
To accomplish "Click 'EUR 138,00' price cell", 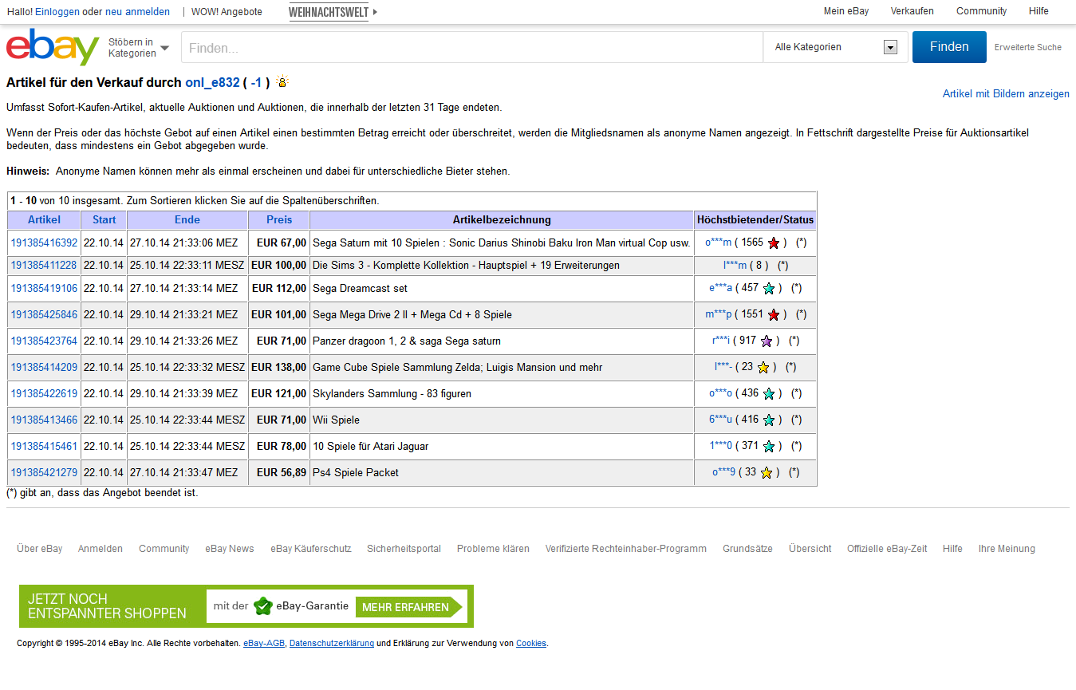I will (x=279, y=368).
